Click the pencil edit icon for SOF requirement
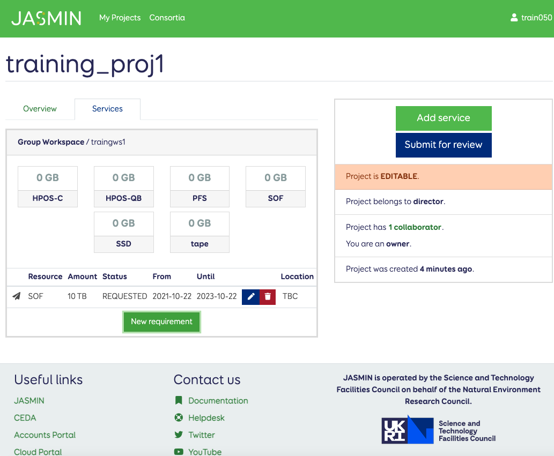The image size is (554, 456). (250, 296)
